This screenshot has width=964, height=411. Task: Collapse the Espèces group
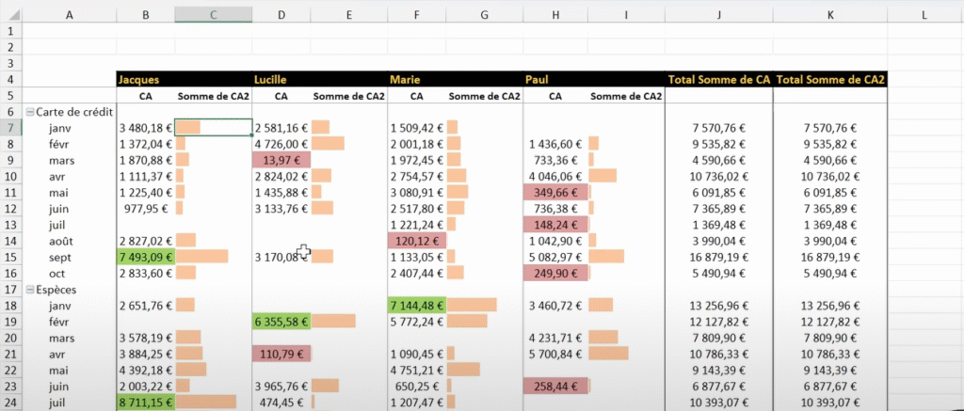[x=29, y=290]
